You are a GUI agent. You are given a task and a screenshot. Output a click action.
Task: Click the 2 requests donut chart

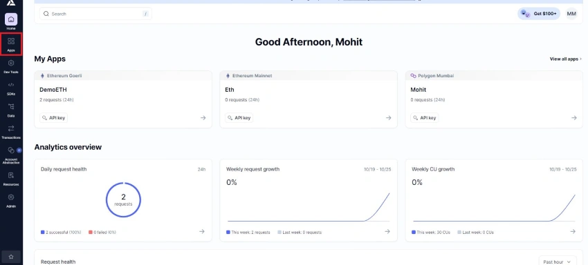(x=123, y=200)
